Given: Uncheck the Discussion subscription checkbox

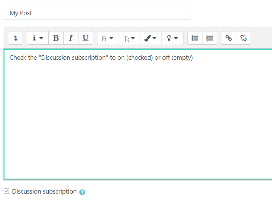Looking at the screenshot, I should [6, 191].
